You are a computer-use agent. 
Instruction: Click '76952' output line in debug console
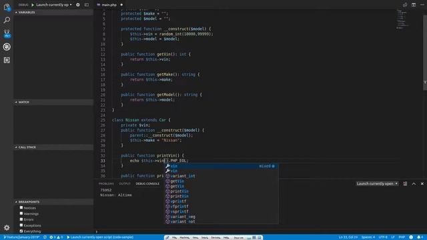click(105, 190)
